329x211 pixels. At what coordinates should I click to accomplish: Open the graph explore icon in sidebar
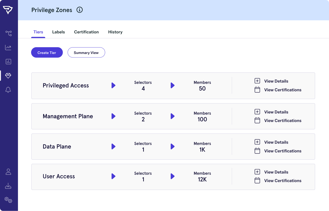(8, 33)
